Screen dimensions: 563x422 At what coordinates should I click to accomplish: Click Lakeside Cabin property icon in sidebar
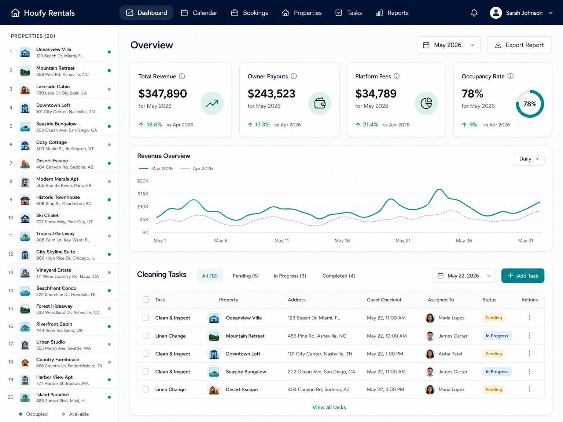pos(25,89)
